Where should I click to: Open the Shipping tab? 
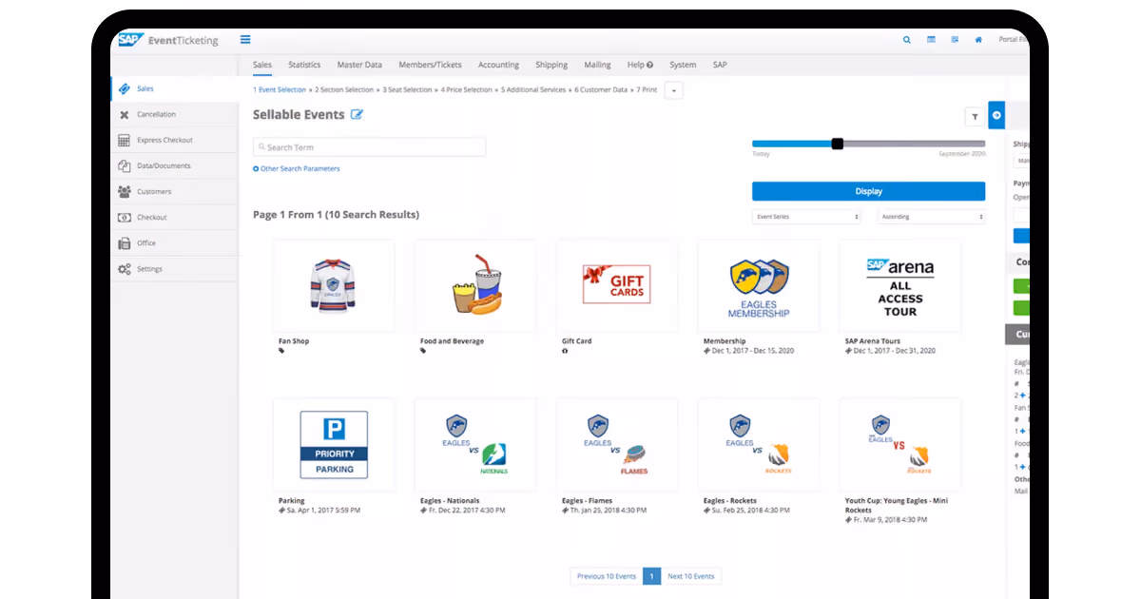(551, 65)
